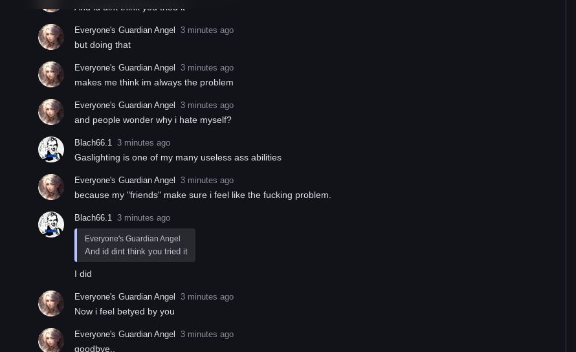
Task: Select the "I did" message text
Action: click(83, 274)
